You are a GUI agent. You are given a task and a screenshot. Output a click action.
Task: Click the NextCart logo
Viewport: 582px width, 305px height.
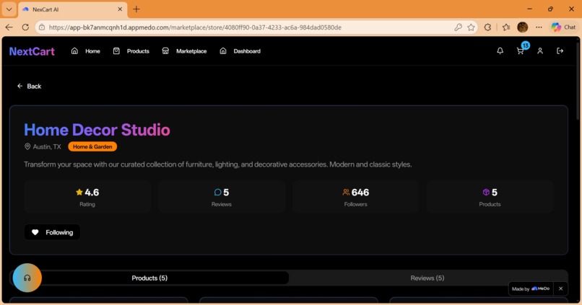(x=32, y=51)
